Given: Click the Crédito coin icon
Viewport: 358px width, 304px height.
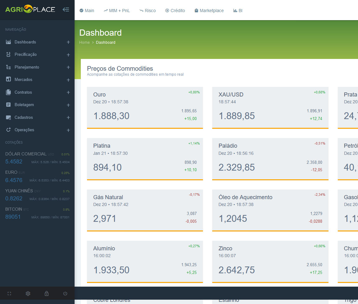Looking at the screenshot, I should (x=167, y=11).
